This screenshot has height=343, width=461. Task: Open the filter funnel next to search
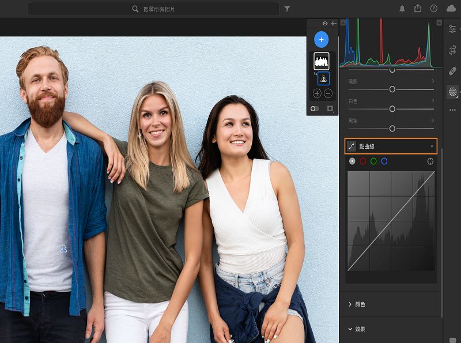pyautogui.click(x=287, y=9)
